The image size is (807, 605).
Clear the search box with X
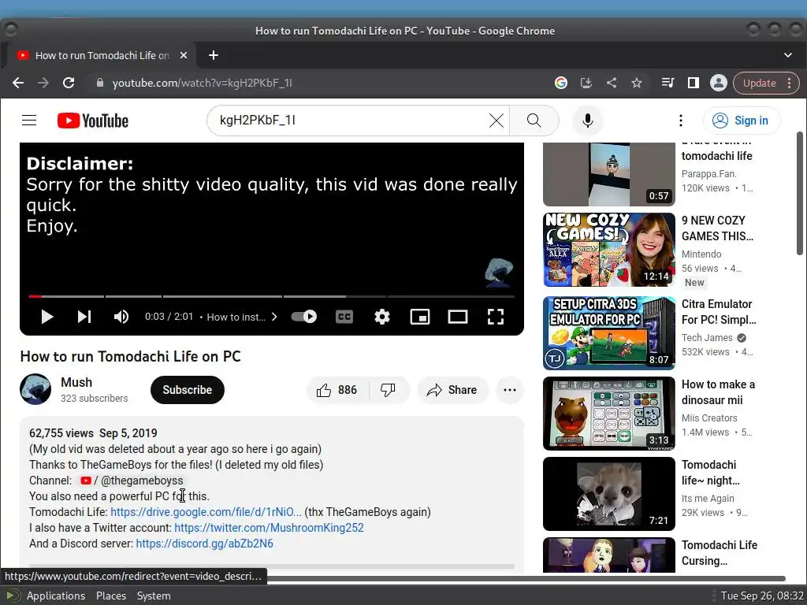click(496, 121)
